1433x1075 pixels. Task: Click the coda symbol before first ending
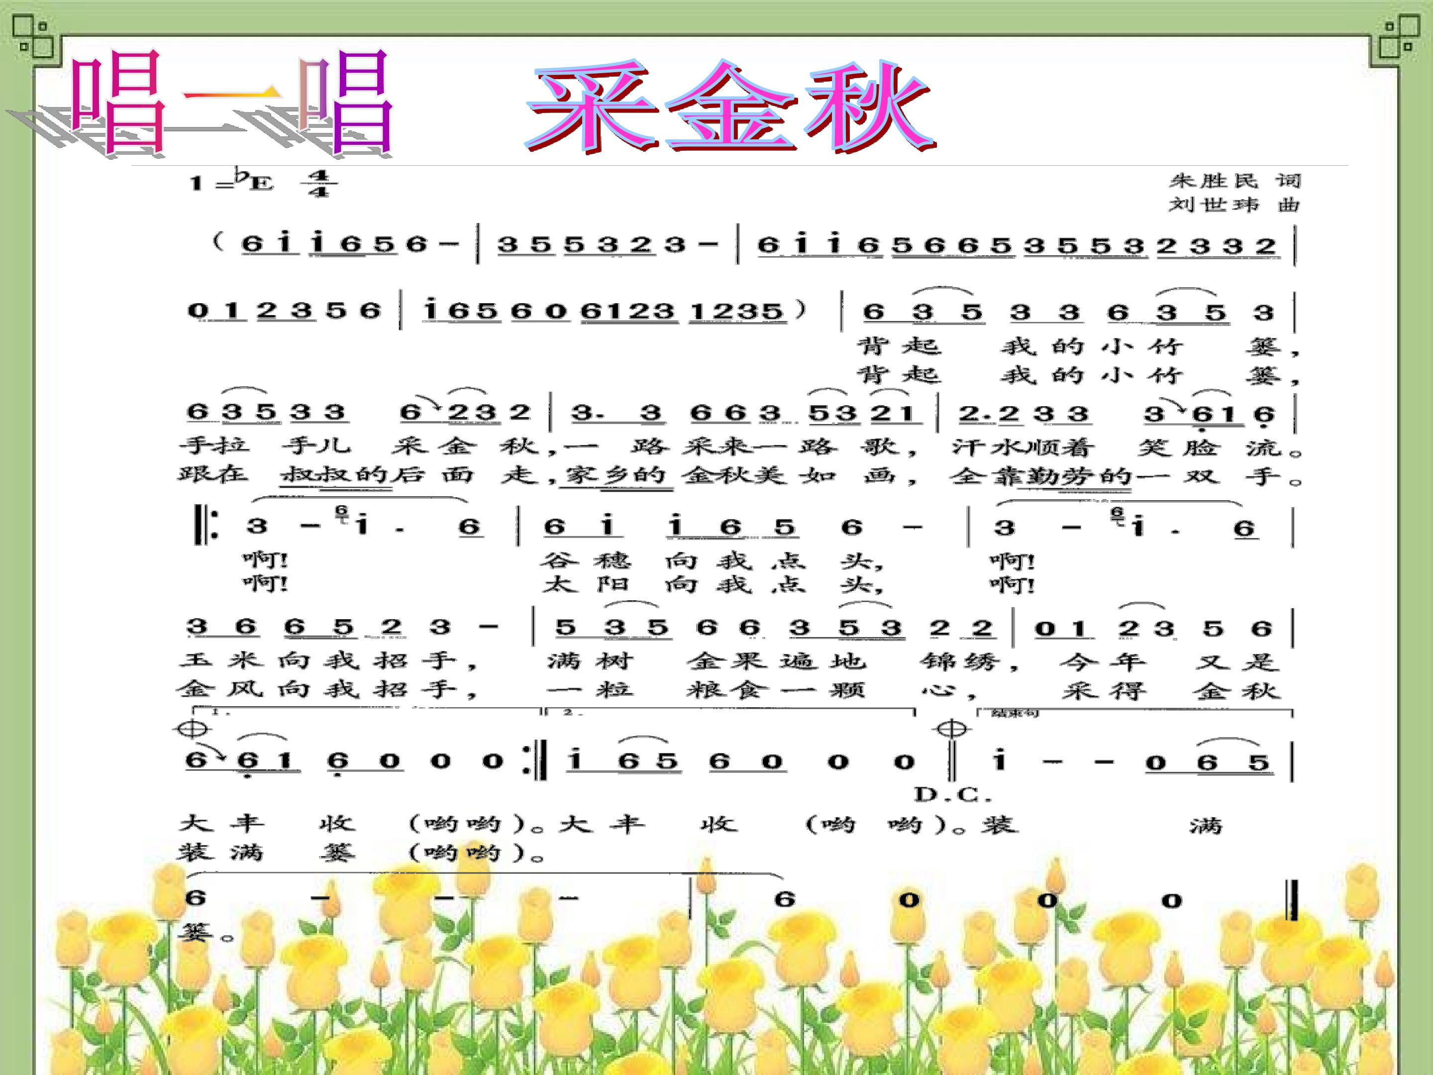(x=193, y=728)
